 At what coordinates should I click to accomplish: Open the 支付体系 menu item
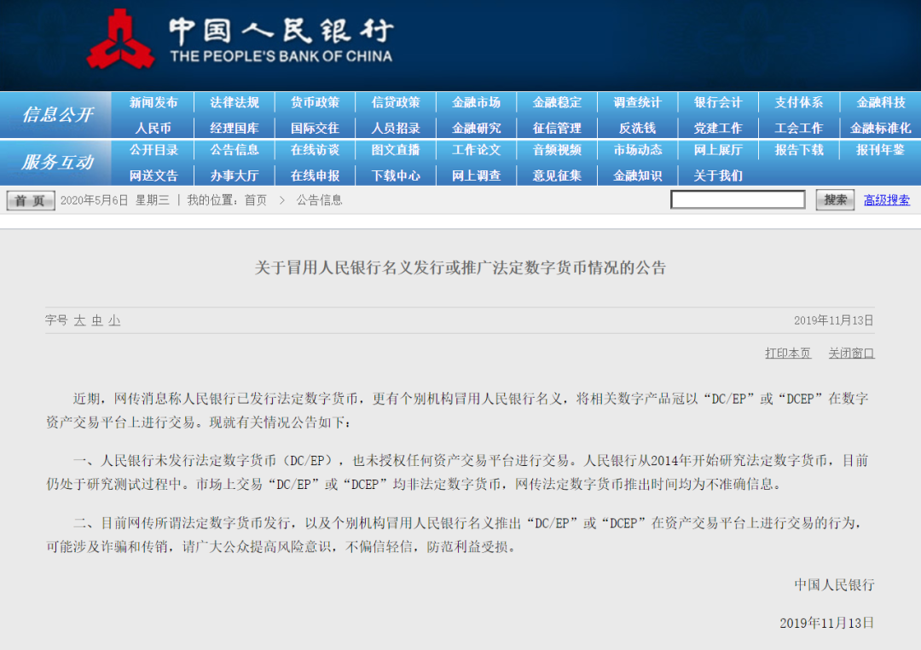click(799, 103)
